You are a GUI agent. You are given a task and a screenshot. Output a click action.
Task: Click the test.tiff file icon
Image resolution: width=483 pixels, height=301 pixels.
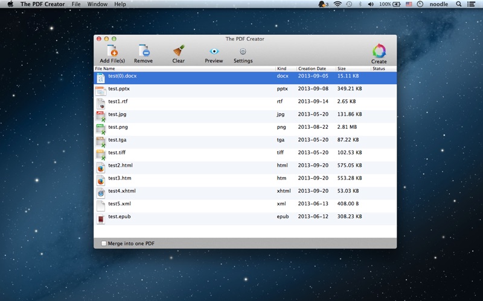coord(100,155)
